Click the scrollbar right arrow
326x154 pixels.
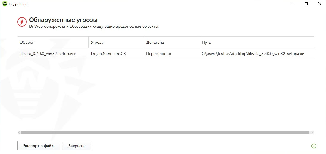coord(312,132)
